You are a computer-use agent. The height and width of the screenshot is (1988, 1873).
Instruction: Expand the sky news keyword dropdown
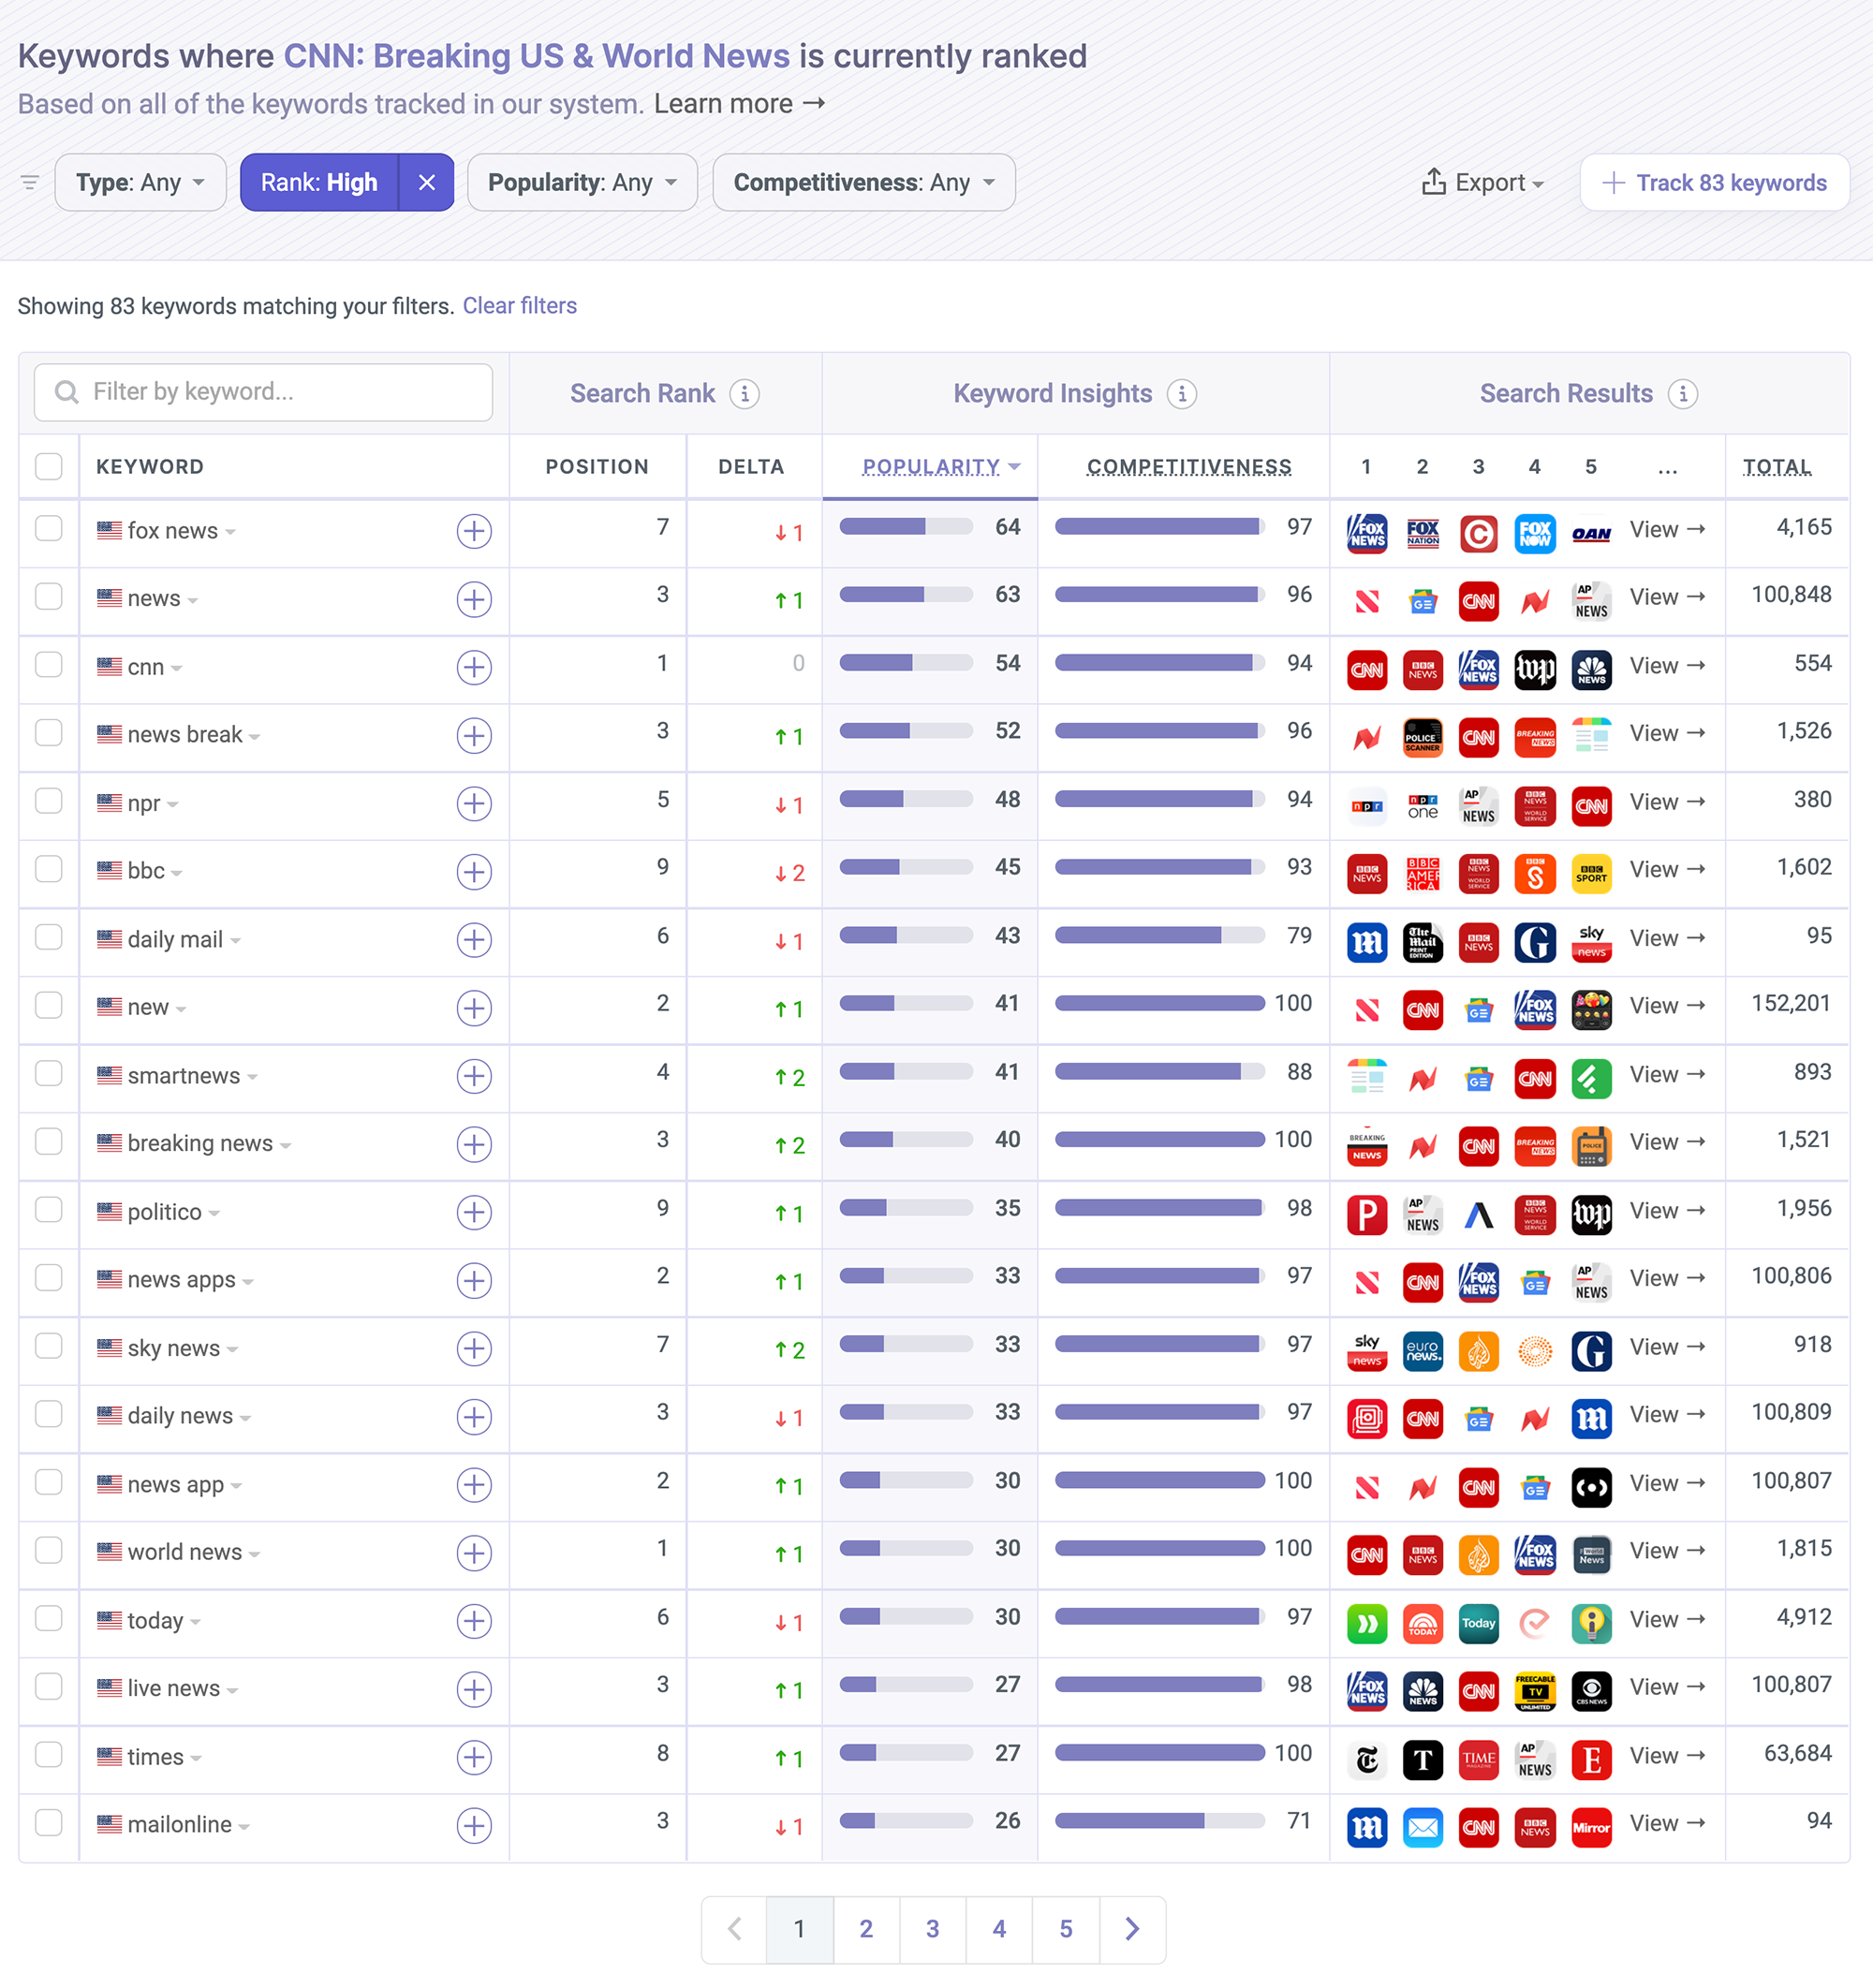[232, 1350]
